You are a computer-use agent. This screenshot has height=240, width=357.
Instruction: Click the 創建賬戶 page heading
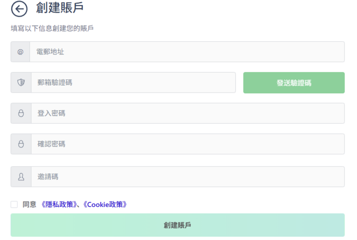click(x=59, y=8)
